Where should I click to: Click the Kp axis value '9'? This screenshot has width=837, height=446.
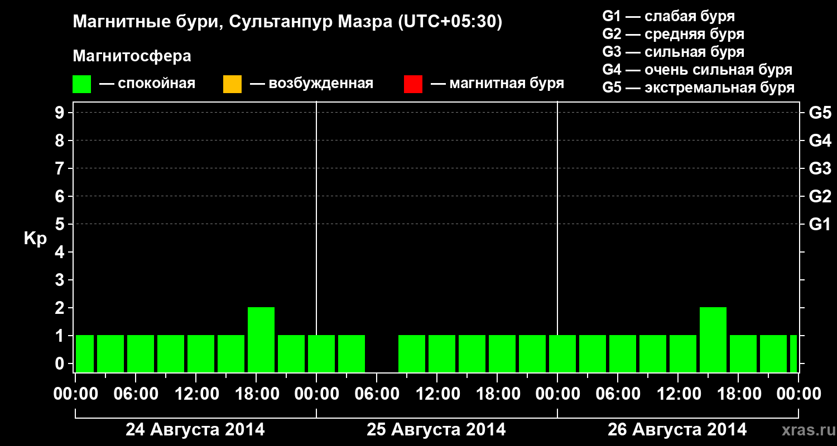point(61,113)
